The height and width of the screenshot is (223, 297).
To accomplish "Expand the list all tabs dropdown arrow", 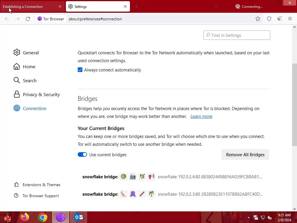I will 216,7.
